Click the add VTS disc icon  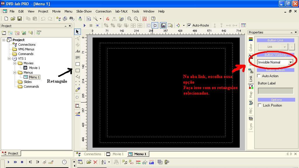click(39, 33)
